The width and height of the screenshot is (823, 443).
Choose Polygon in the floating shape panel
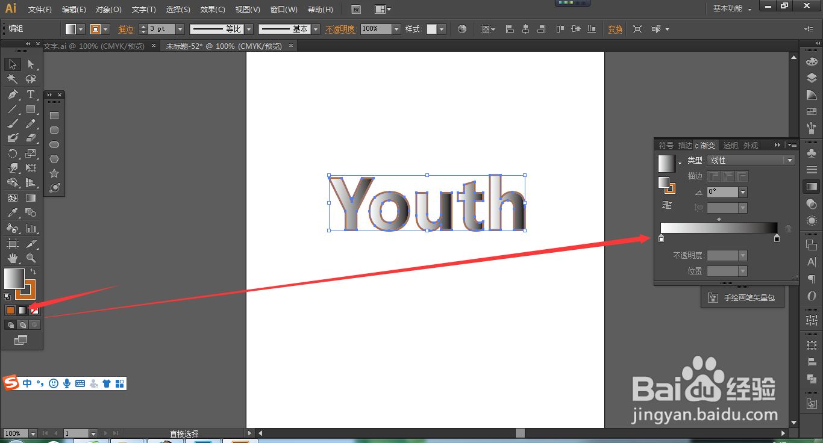[54, 159]
